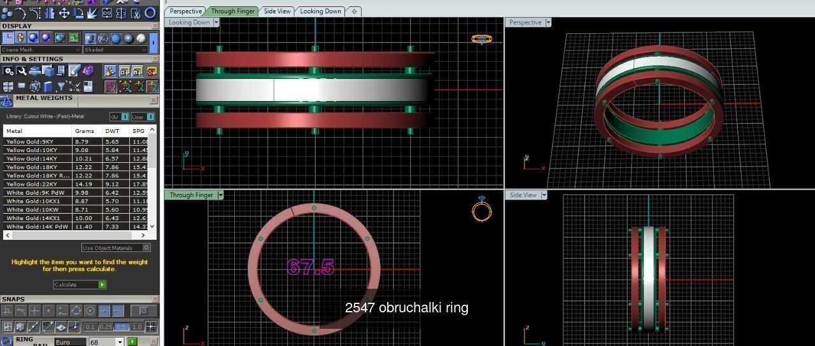Click the funnel filter icon
This screenshot has height=346, width=815.
[61, 86]
